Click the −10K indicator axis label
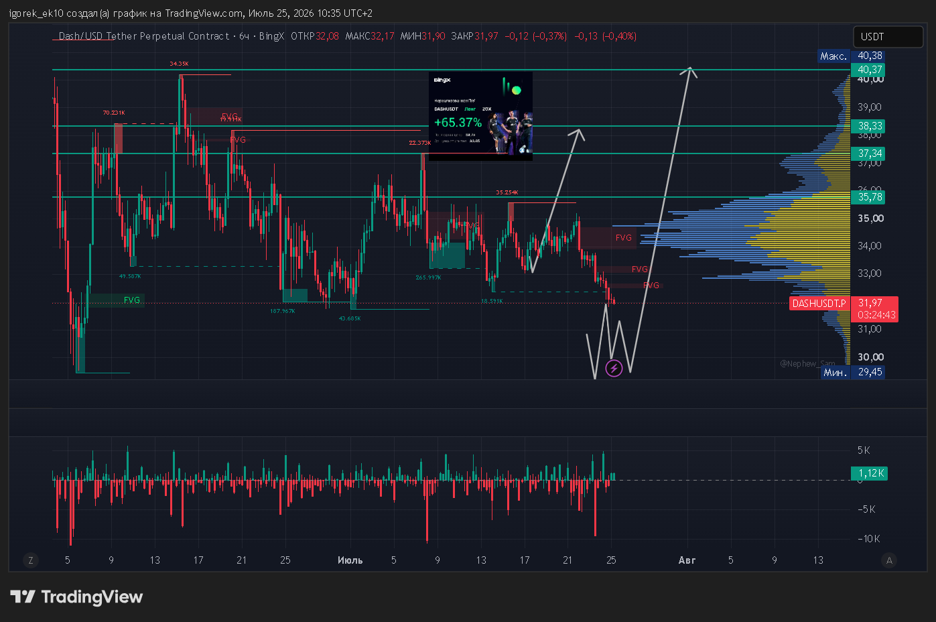The width and height of the screenshot is (936, 622). [x=869, y=539]
